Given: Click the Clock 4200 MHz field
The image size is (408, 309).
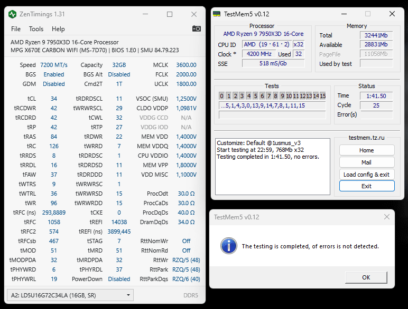Looking at the screenshot, I should [x=259, y=54].
